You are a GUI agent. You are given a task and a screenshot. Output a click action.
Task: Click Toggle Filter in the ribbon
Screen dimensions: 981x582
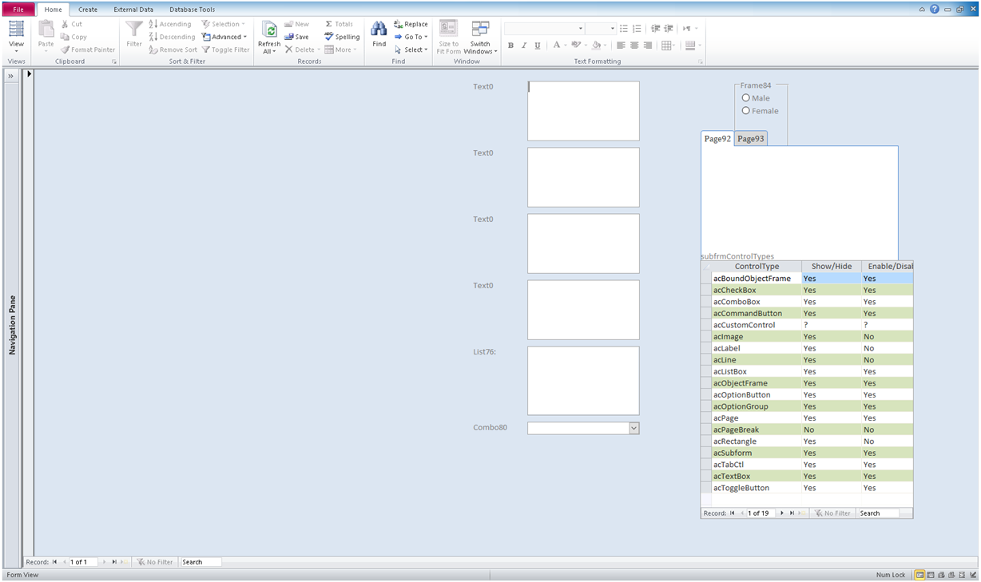tap(225, 49)
